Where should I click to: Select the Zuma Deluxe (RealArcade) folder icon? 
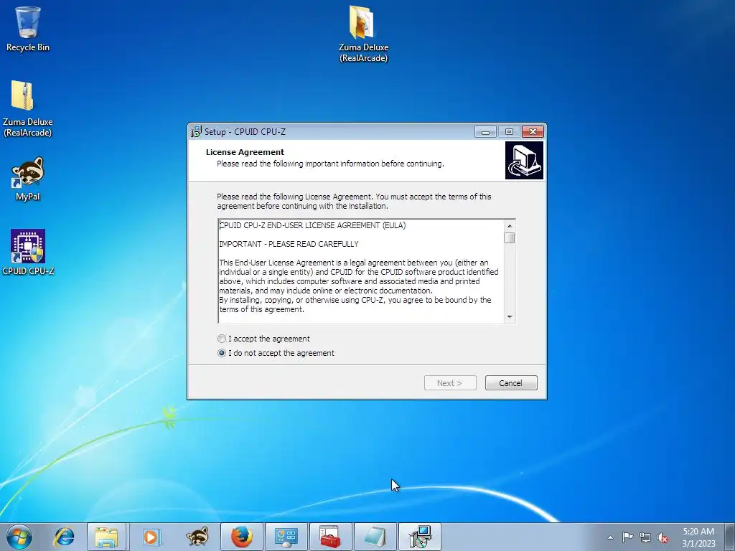coord(363,34)
